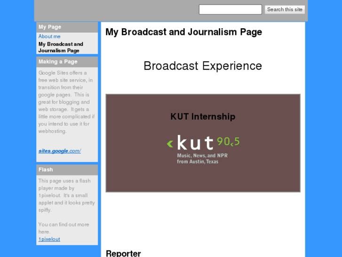Open the sites.google.com/ link

pos(60,151)
